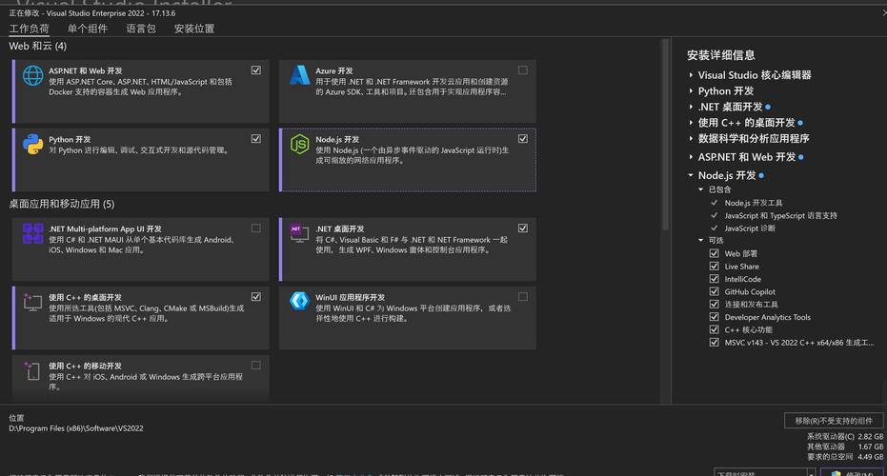Expand the .NET 桌面开发 details node
This screenshot has height=476, width=887.
pos(692,107)
